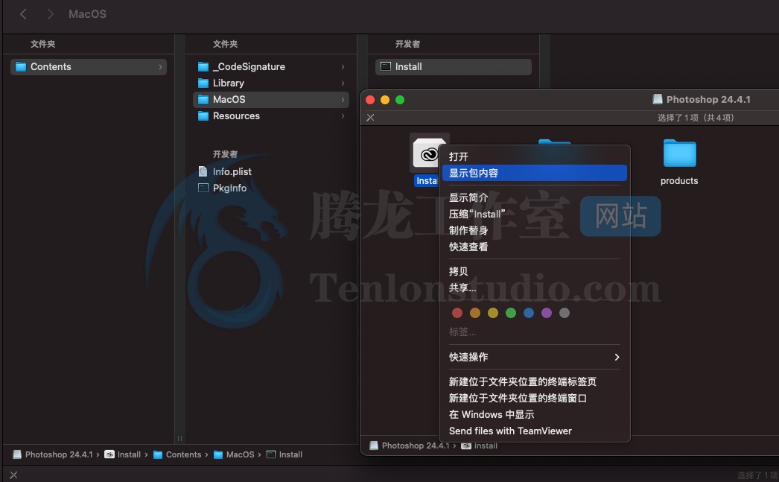Click the yellow minimize window button
Image resolution: width=779 pixels, height=482 pixels.
385,100
